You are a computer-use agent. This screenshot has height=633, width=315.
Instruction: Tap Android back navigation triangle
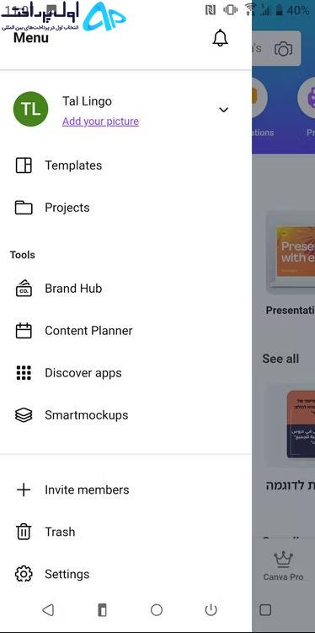[48, 609]
